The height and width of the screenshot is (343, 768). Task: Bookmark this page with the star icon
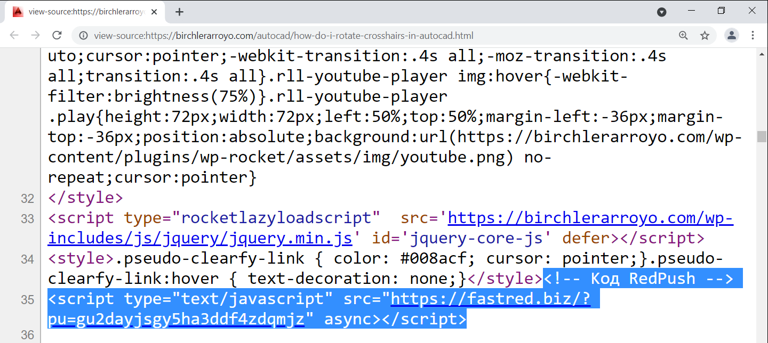(x=705, y=36)
